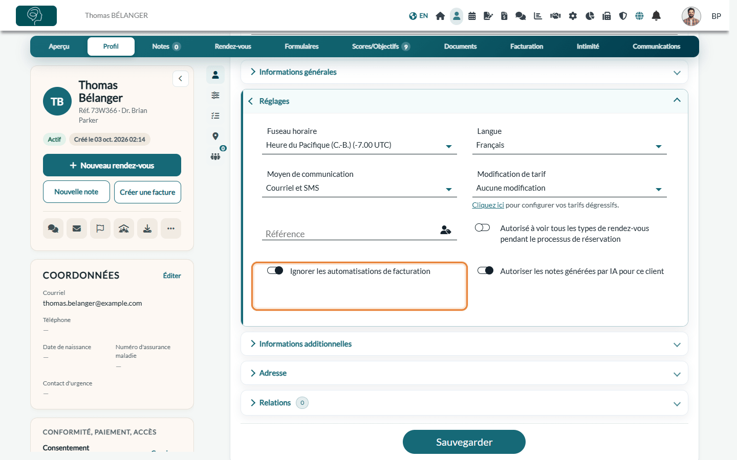Open the shield security icon

click(x=623, y=16)
